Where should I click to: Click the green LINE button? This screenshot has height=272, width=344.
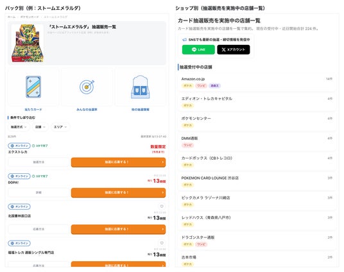coord(198,49)
